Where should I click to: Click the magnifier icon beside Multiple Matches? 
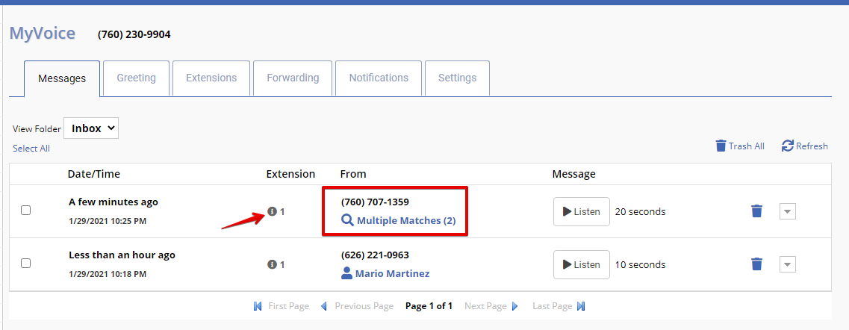[x=347, y=221]
